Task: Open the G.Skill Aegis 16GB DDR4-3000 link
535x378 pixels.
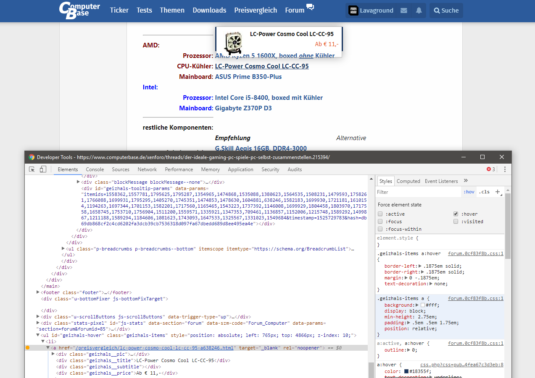Action: coord(261,148)
